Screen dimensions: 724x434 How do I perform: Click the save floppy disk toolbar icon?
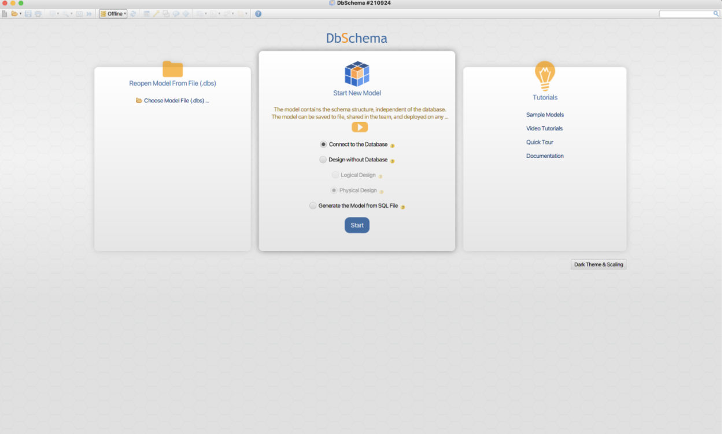point(28,14)
